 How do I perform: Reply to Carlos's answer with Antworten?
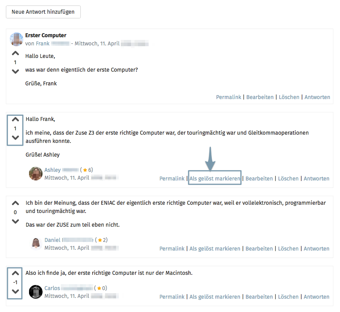point(316,297)
